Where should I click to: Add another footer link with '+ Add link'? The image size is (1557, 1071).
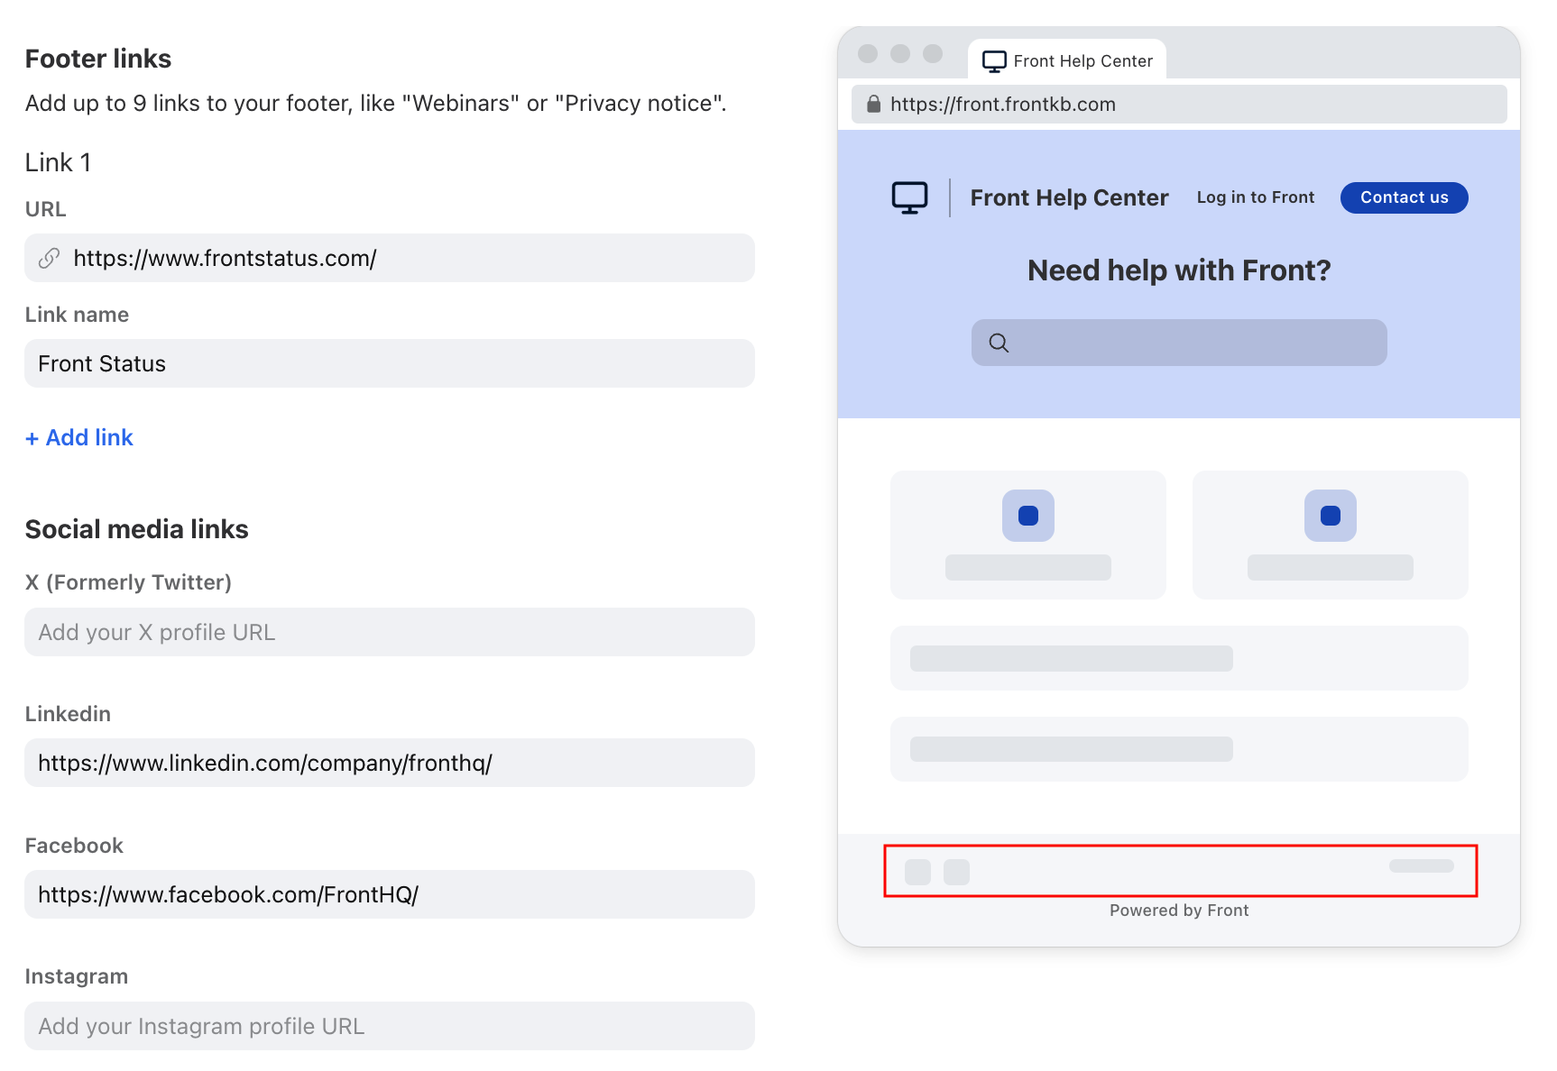click(79, 437)
